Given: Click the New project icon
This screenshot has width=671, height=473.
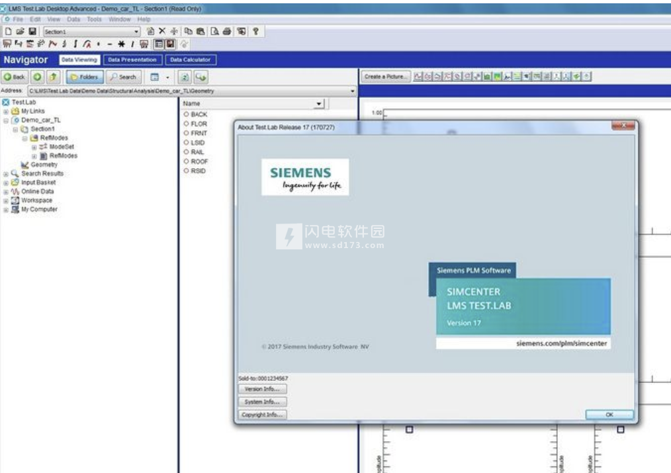Looking at the screenshot, I should tap(8, 31).
